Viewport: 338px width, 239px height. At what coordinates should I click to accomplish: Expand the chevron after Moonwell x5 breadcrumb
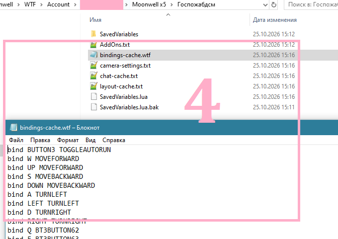pyautogui.click(x=172, y=4)
